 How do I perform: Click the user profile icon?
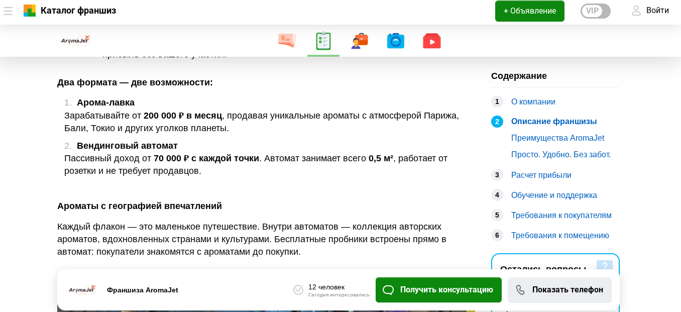(636, 11)
